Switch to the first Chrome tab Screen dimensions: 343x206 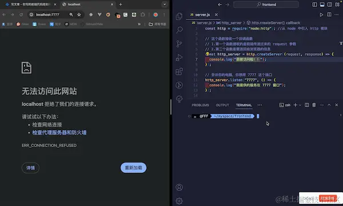[31, 5]
